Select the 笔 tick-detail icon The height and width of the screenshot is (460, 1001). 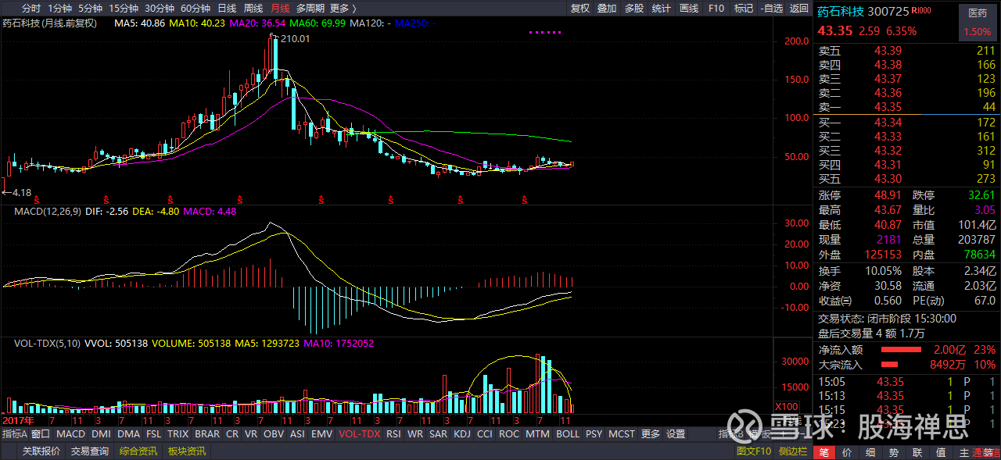[823, 452]
